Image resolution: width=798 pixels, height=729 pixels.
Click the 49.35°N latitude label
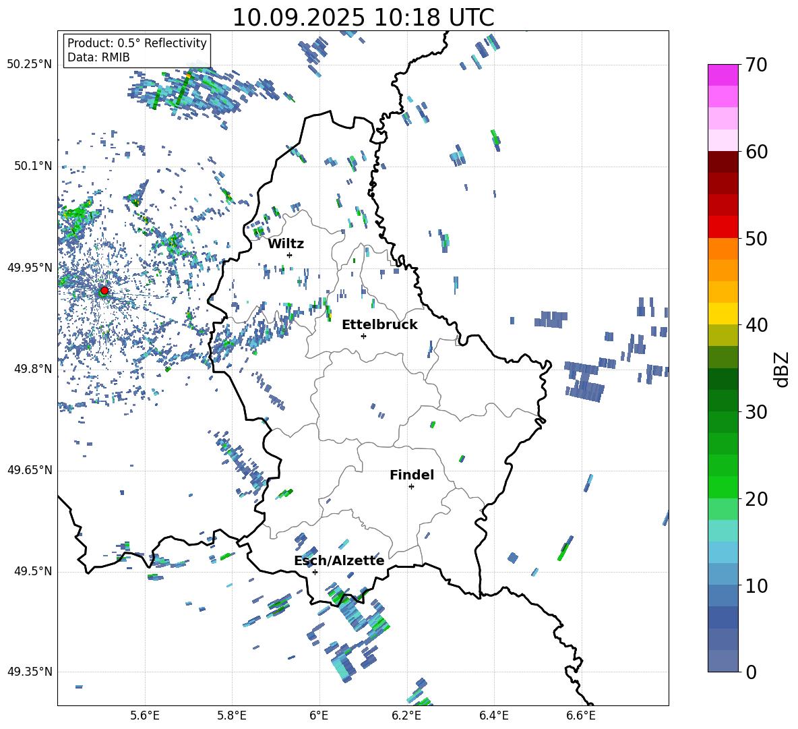click(30, 672)
